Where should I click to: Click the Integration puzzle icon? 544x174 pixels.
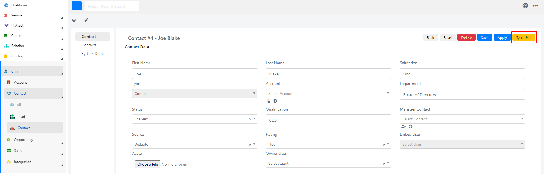click(x=9, y=162)
